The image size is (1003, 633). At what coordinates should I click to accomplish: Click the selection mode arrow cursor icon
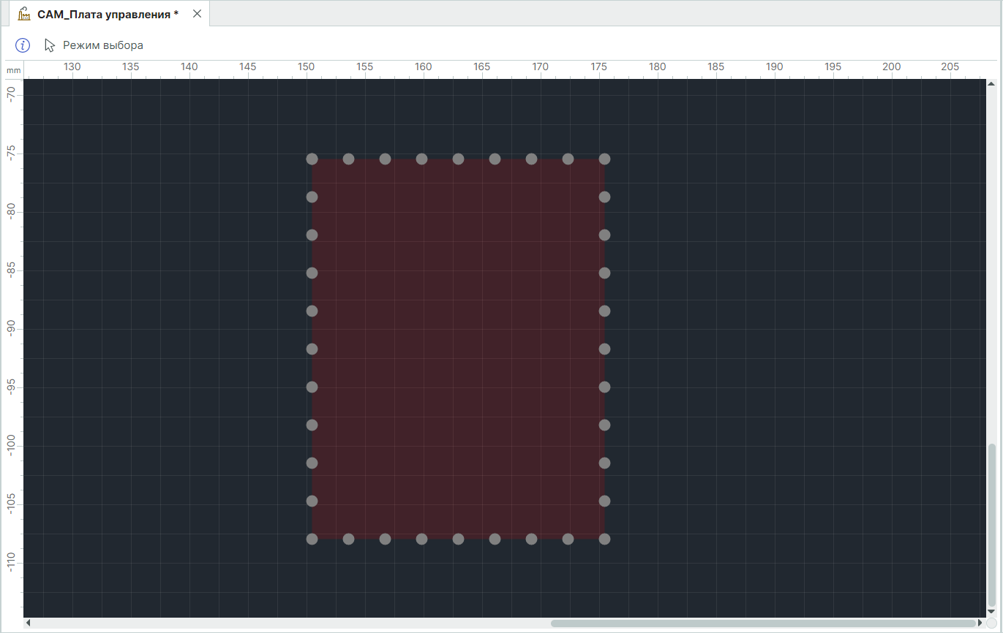tap(50, 45)
